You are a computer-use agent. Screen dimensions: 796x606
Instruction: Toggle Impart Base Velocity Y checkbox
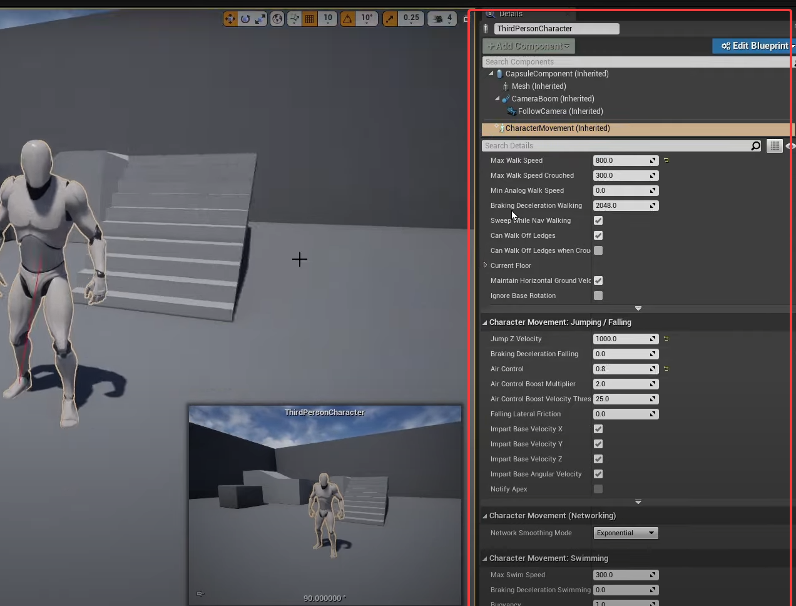tap(598, 444)
